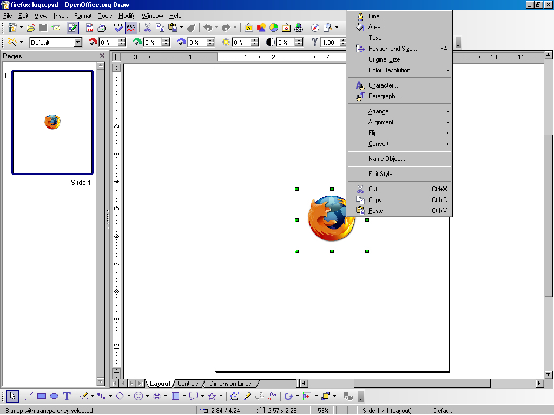Open the Default graphics mode dropdown
The image size is (554, 415).
click(x=77, y=42)
